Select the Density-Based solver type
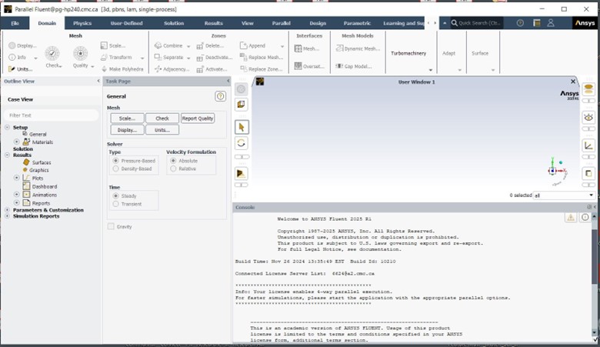The width and height of the screenshot is (600, 347). 115,168
